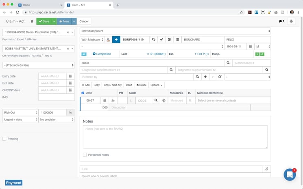The width and height of the screenshot is (303, 189).
Task: Bookmark page with the star icon
Action: click(241, 12)
